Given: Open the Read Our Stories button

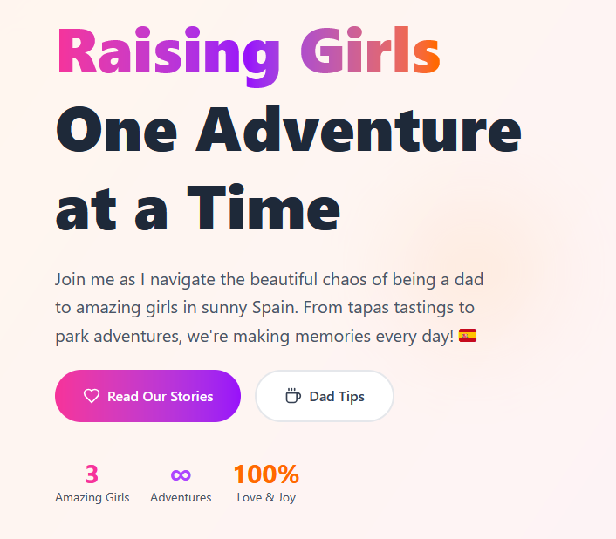Looking at the screenshot, I should pyautogui.click(x=147, y=396).
